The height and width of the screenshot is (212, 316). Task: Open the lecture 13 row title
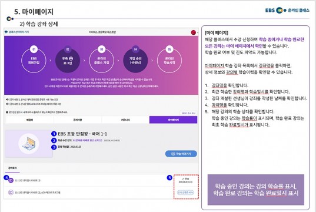38,193
